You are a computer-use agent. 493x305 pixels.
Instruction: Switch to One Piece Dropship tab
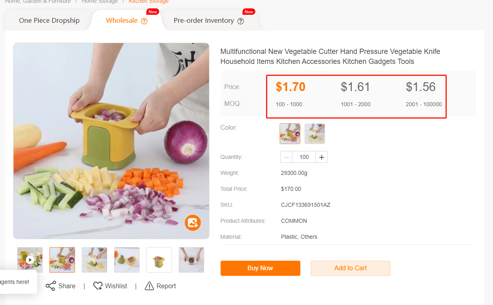pos(49,21)
